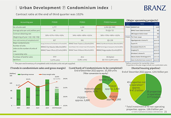Click the '50%→57%→76%→93%' cell
Viewport: 171px width, 118px height.
(54, 35)
